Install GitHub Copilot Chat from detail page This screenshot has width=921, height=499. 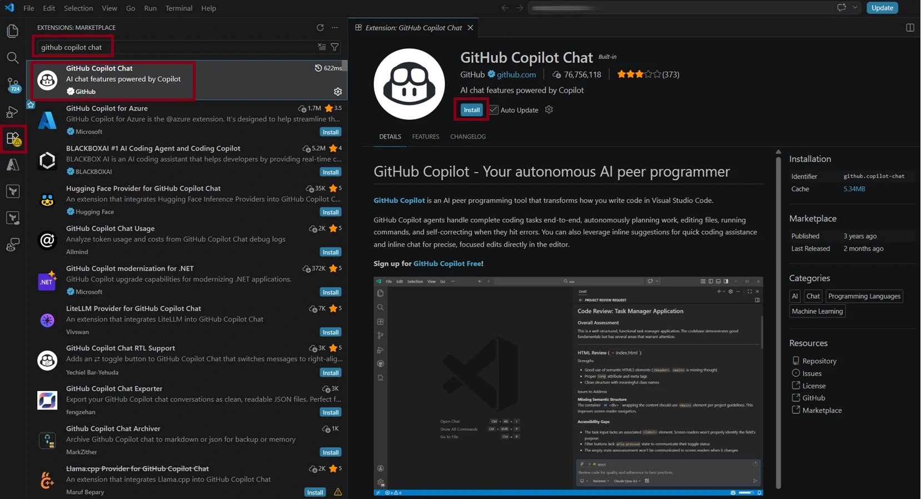coord(471,110)
